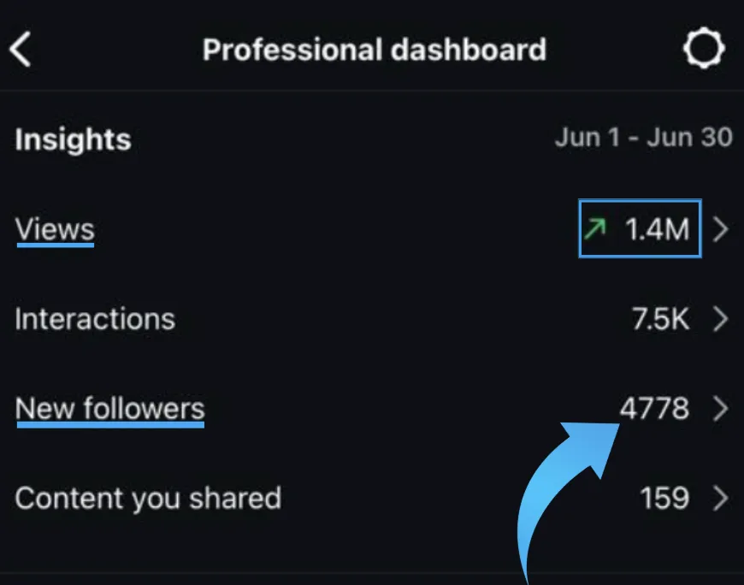Image resolution: width=744 pixels, height=585 pixels.
Task: Select the Content you shared label
Action: (149, 499)
